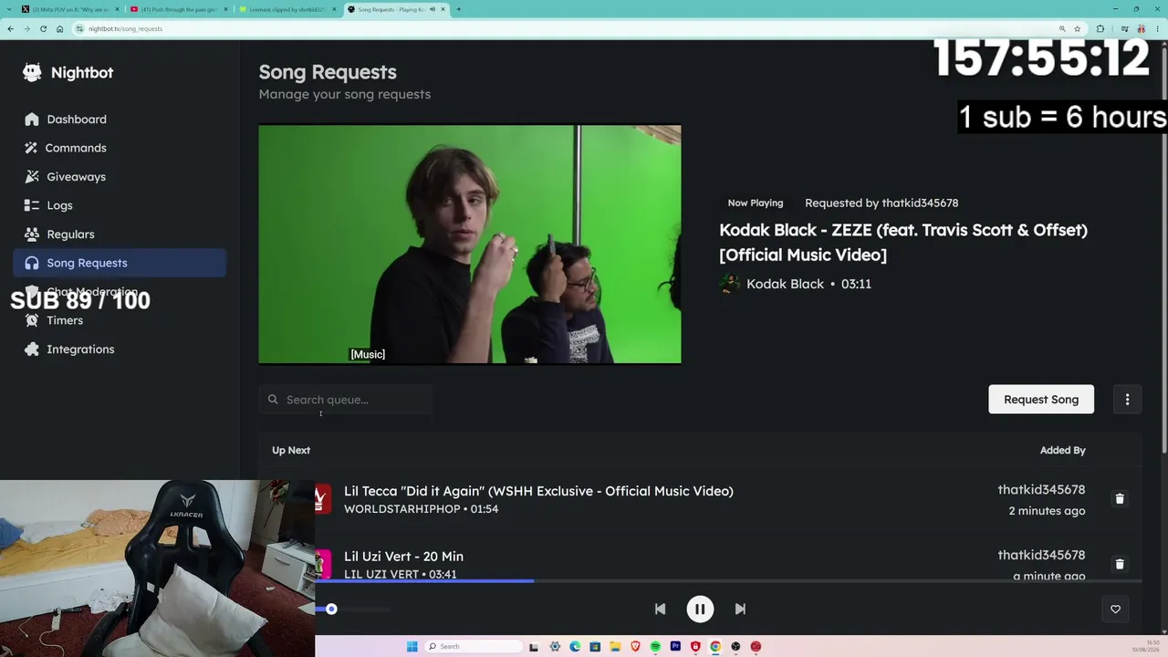The height and width of the screenshot is (657, 1168).
Task: Adjust the volume slider handle
Action: point(331,609)
